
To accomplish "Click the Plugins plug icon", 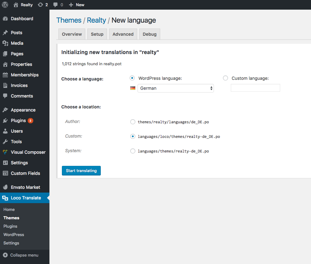I will 5,121.
